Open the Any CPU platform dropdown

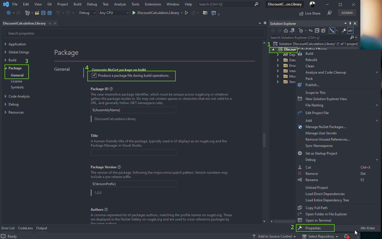(114, 13)
